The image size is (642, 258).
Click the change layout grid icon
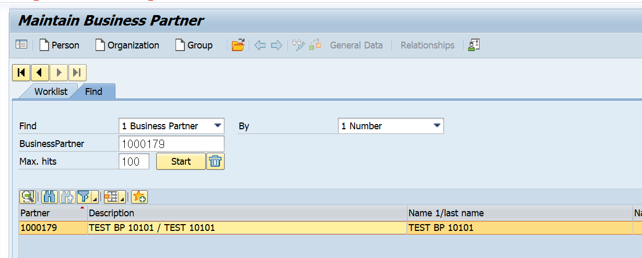tap(111, 196)
